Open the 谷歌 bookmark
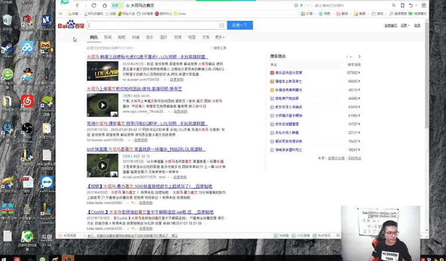Image resolution: width=446 pixels, height=261 pixels. (111, 13)
